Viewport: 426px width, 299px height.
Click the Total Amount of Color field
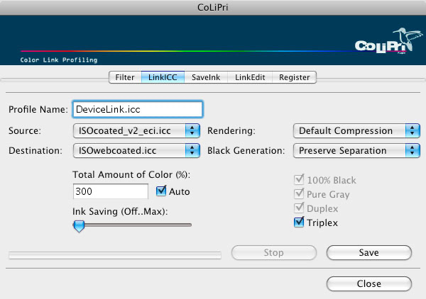pos(111,191)
